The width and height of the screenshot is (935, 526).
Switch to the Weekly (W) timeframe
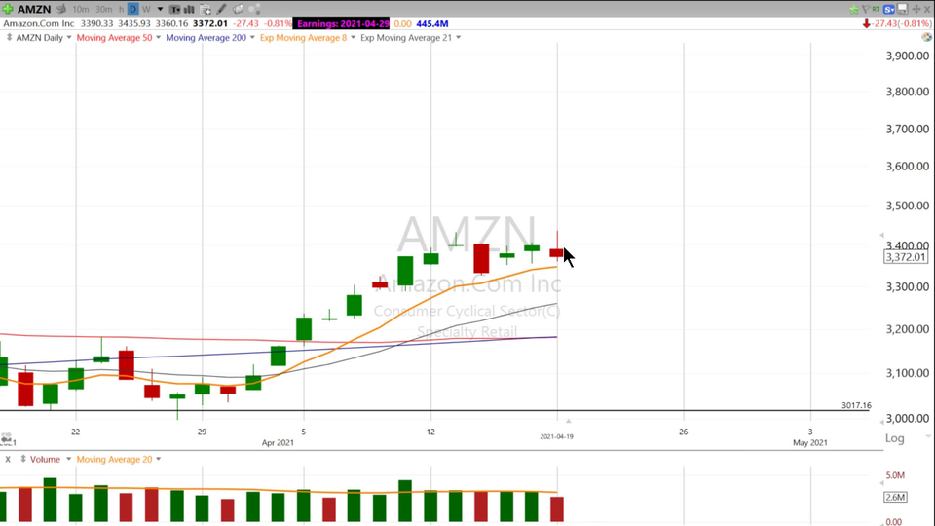pos(146,9)
